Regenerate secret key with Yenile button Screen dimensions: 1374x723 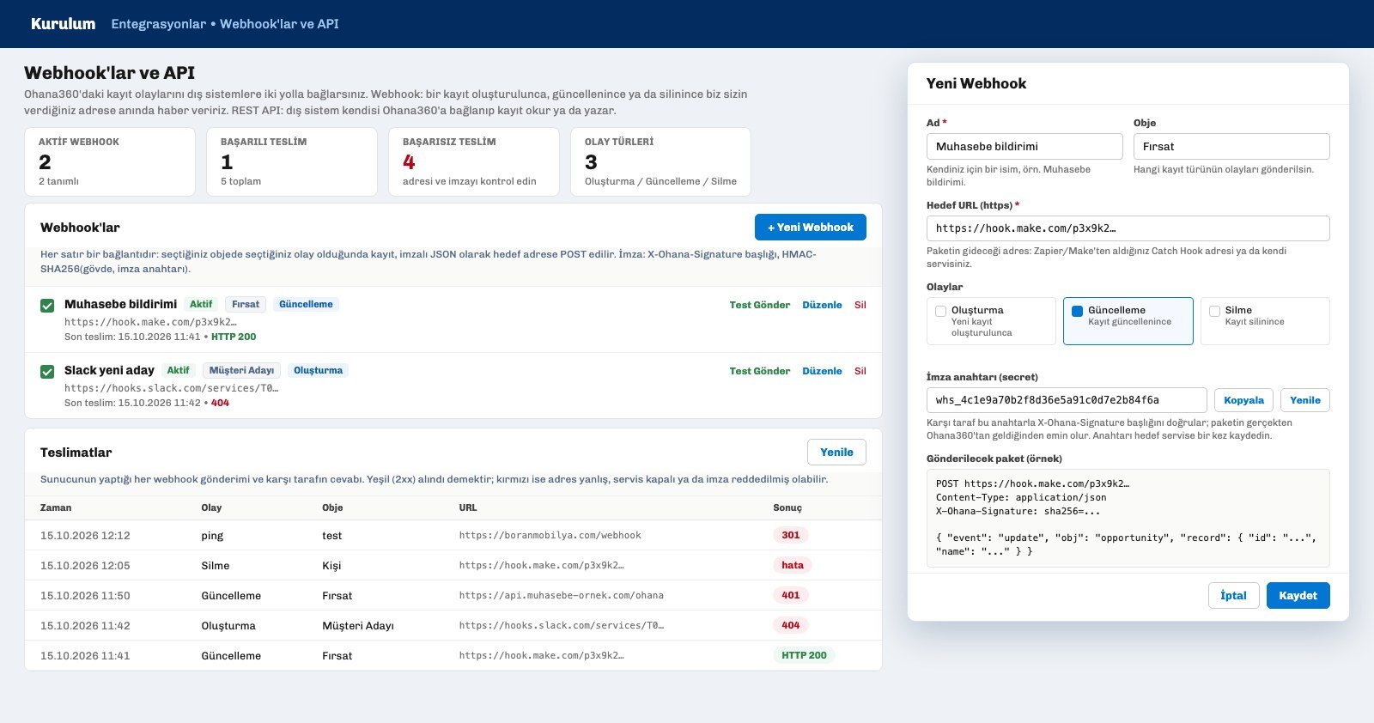coord(1305,400)
